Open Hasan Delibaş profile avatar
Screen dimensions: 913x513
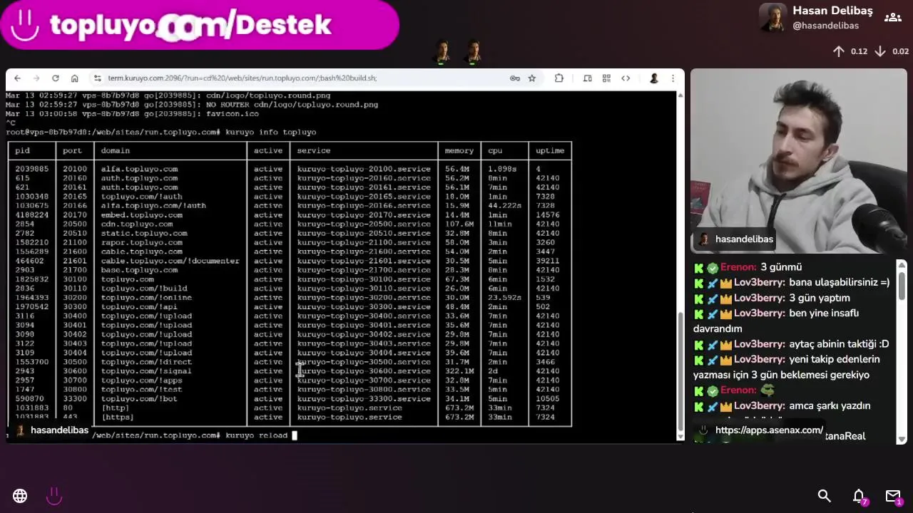773,18
